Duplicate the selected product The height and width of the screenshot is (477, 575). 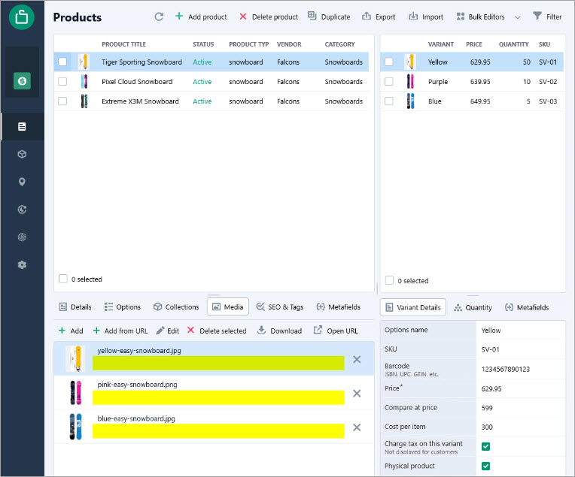329,17
